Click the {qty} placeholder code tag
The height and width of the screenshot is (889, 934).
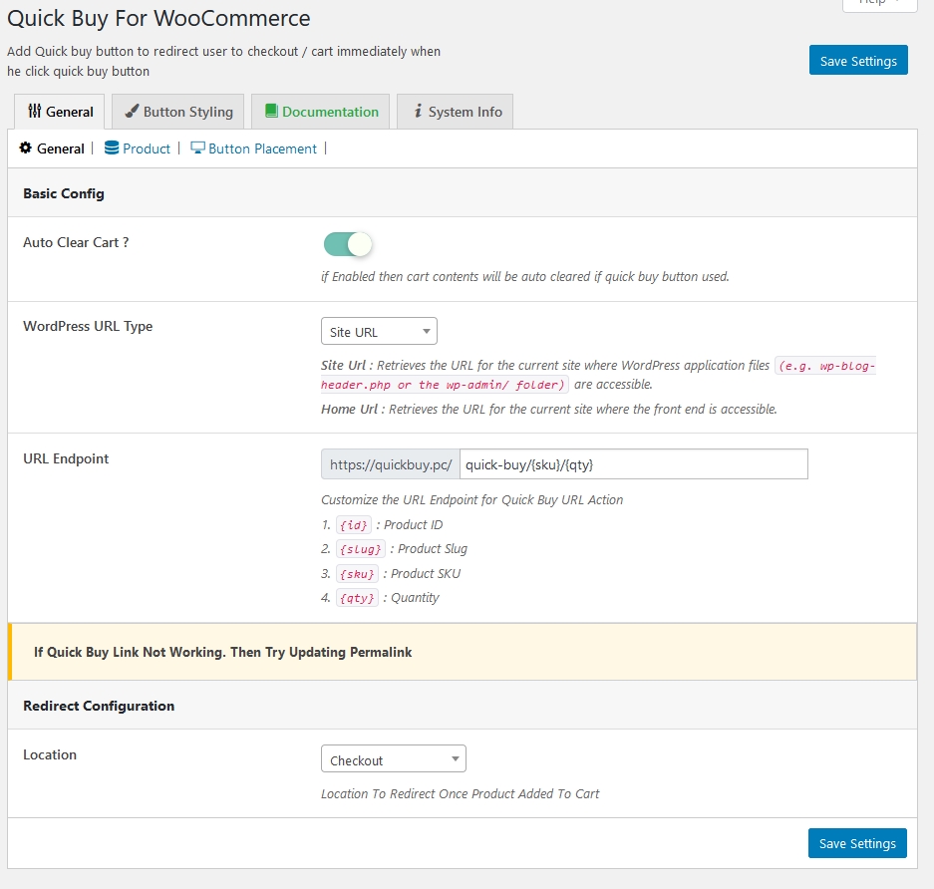(x=357, y=597)
